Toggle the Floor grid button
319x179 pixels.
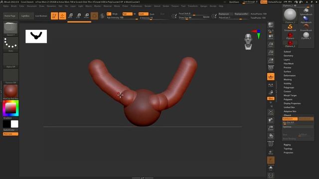[x=271, y=77]
